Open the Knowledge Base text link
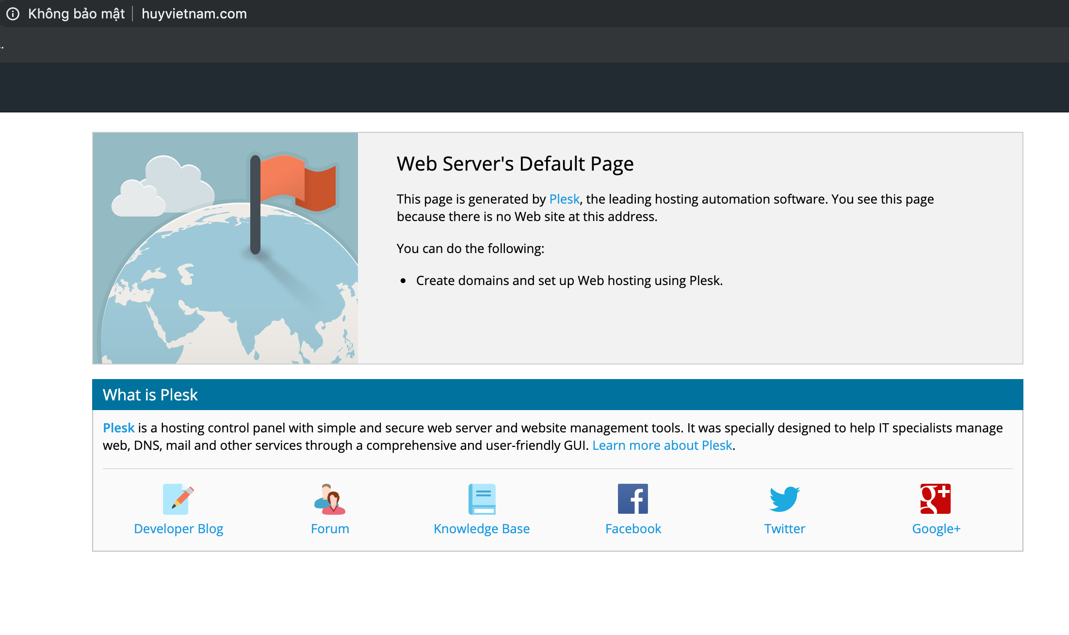 pos(482,529)
